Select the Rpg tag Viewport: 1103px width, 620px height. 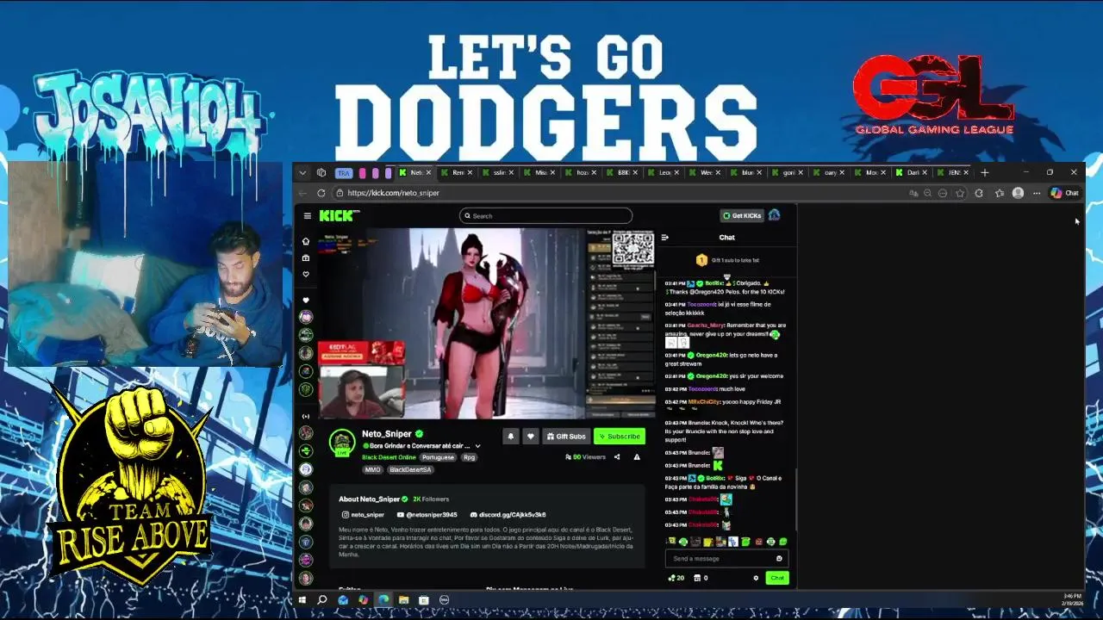(469, 457)
